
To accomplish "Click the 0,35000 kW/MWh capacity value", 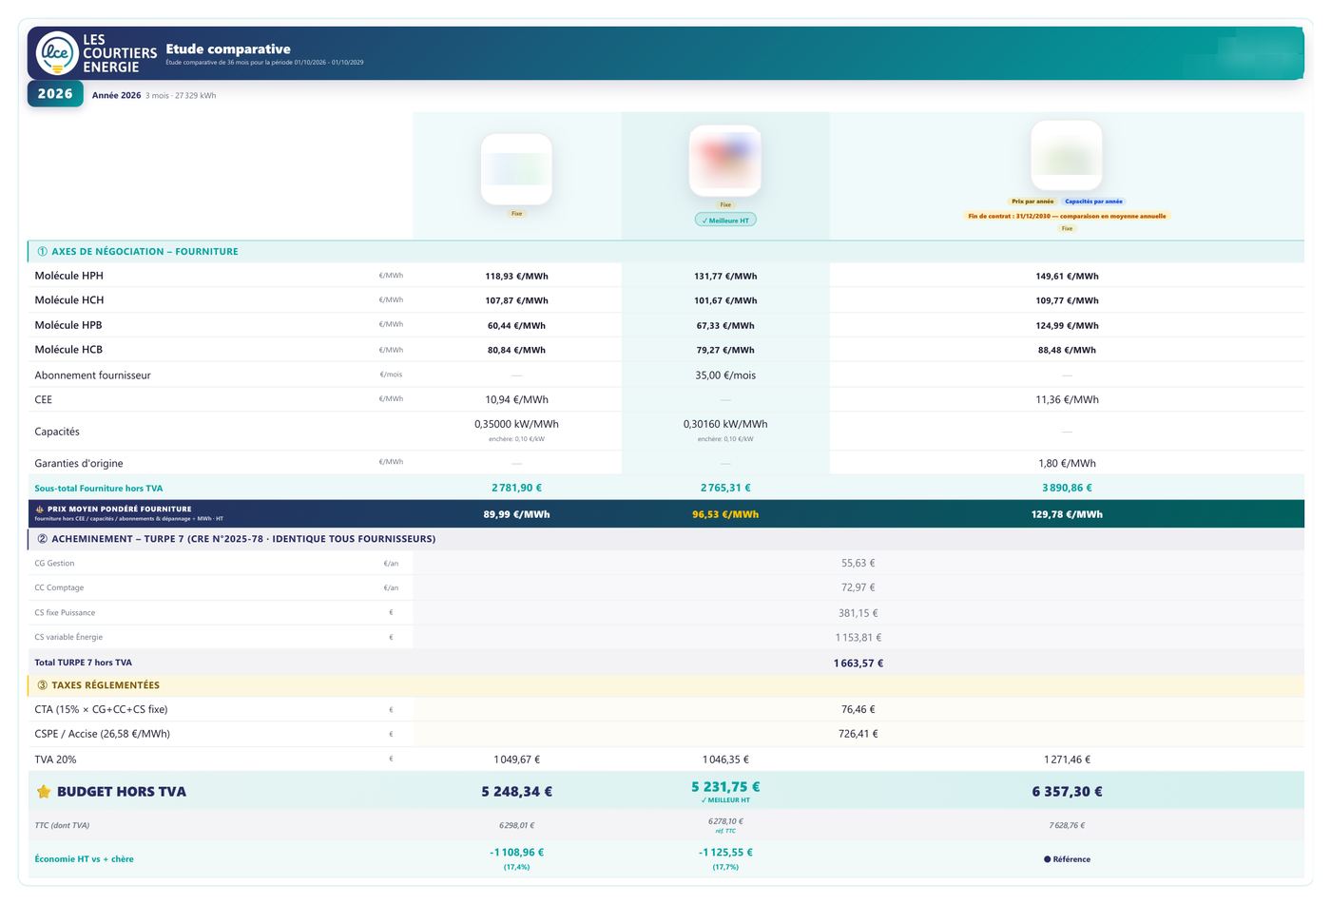I will click(516, 424).
